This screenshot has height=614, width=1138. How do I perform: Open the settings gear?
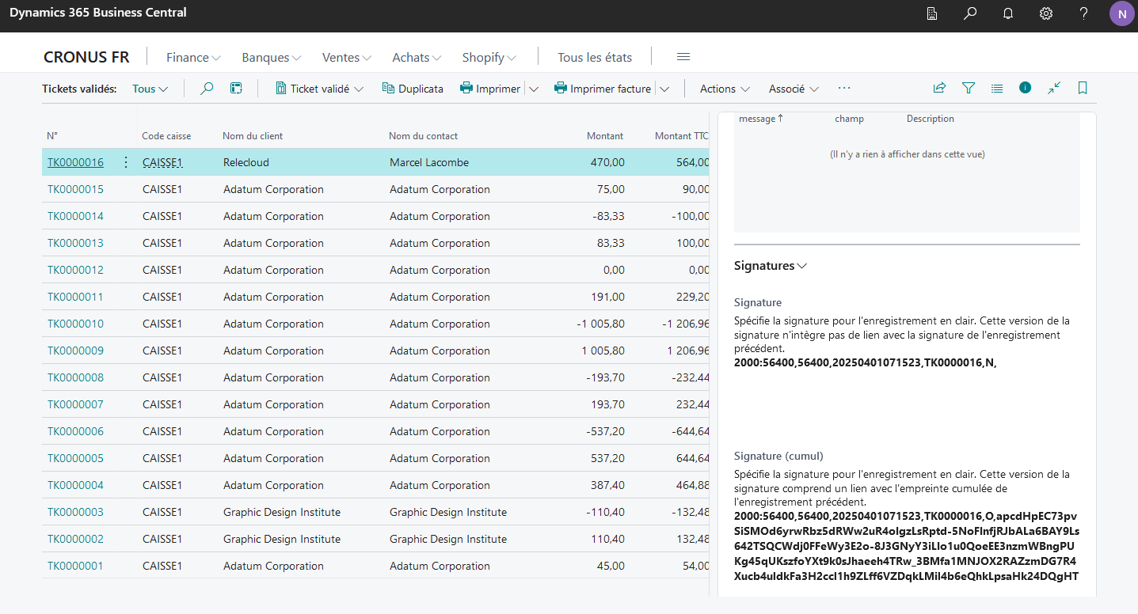[1046, 13]
